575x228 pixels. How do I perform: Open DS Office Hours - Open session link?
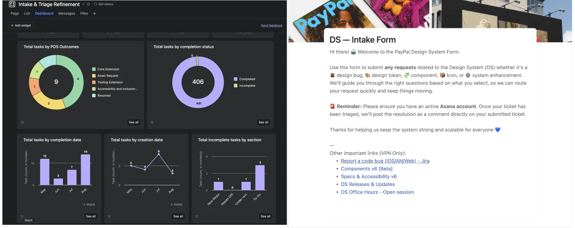pyautogui.click(x=378, y=192)
